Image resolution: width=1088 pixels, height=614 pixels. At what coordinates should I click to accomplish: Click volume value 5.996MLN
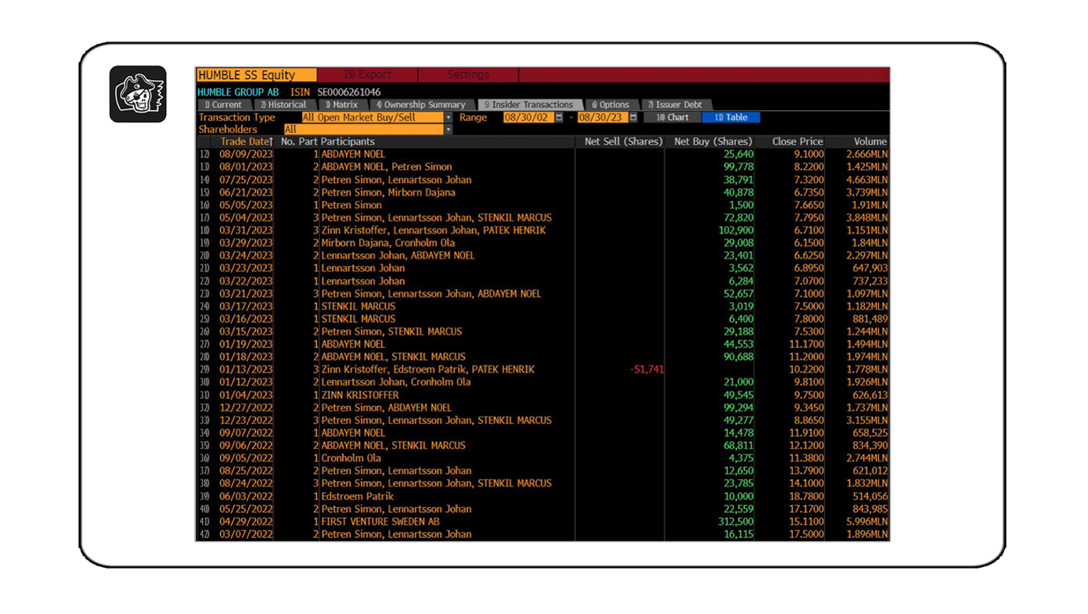pyautogui.click(x=866, y=522)
